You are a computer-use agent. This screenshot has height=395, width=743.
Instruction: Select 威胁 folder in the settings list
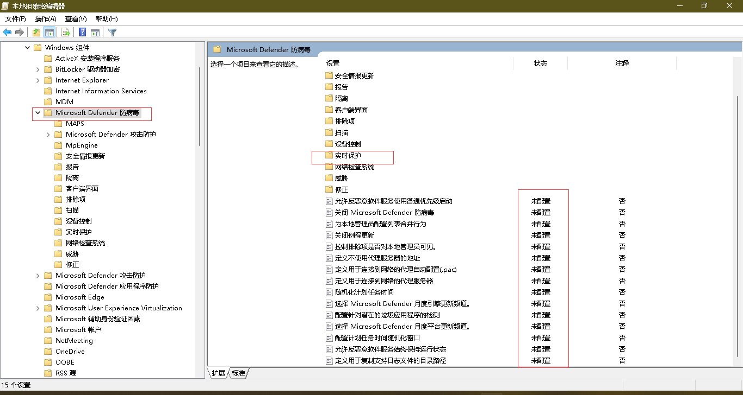pos(342,178)
